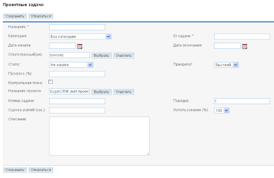
Task: Focus the Название input field
Action: [x=77, y=27]
